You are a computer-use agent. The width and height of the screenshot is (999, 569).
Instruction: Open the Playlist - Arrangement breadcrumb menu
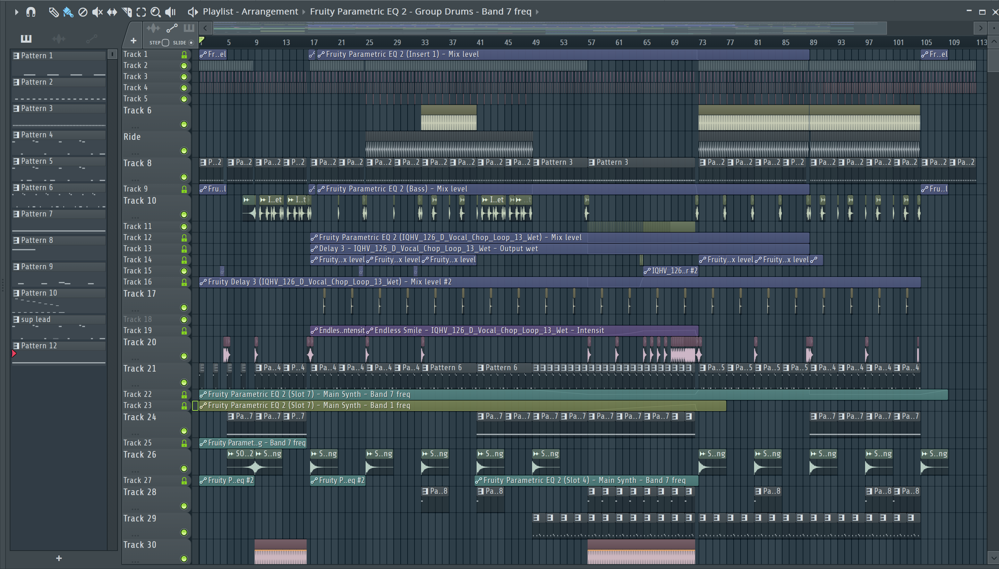point(250,12)
